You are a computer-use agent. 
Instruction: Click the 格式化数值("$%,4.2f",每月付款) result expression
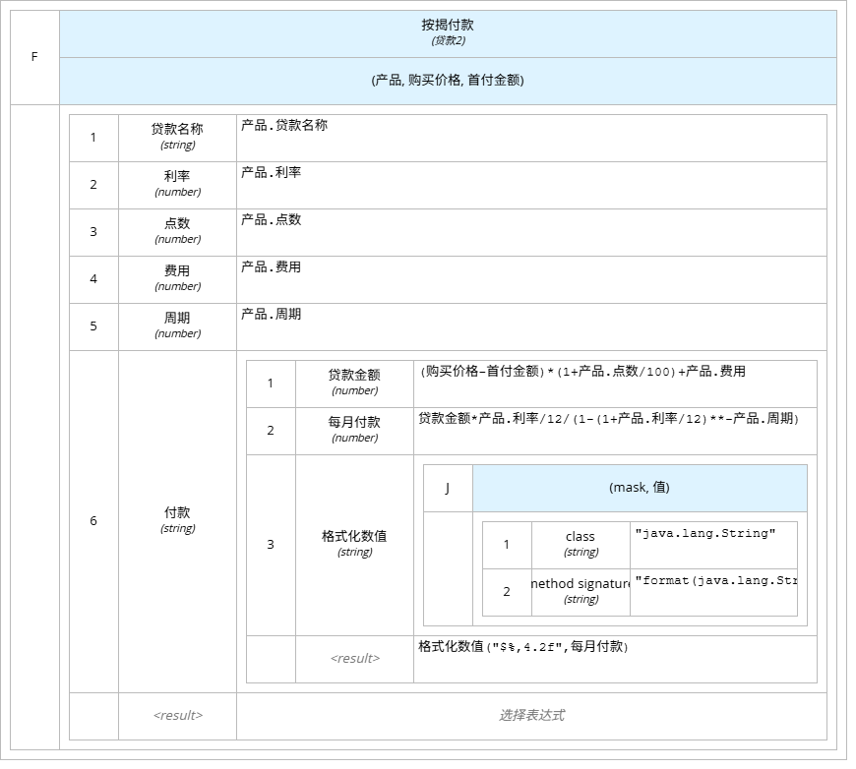click(615, 659)
